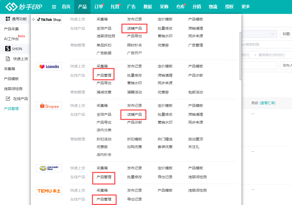
Task: Select 产品采集 in the left sidebar
Action: [x=11, y=29]
